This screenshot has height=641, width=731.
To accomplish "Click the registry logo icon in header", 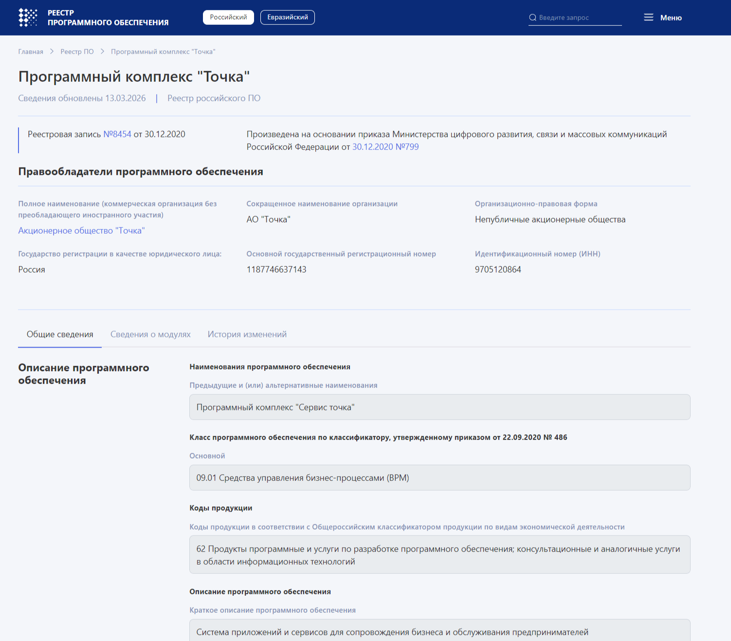I will pyautogui.click(x=28, y=18).
